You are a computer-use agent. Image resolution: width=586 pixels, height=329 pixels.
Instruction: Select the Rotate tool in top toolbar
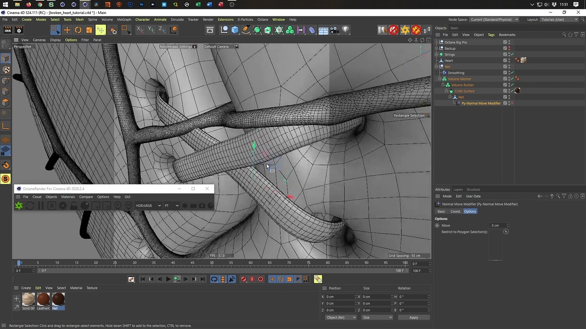click(78, 30)
